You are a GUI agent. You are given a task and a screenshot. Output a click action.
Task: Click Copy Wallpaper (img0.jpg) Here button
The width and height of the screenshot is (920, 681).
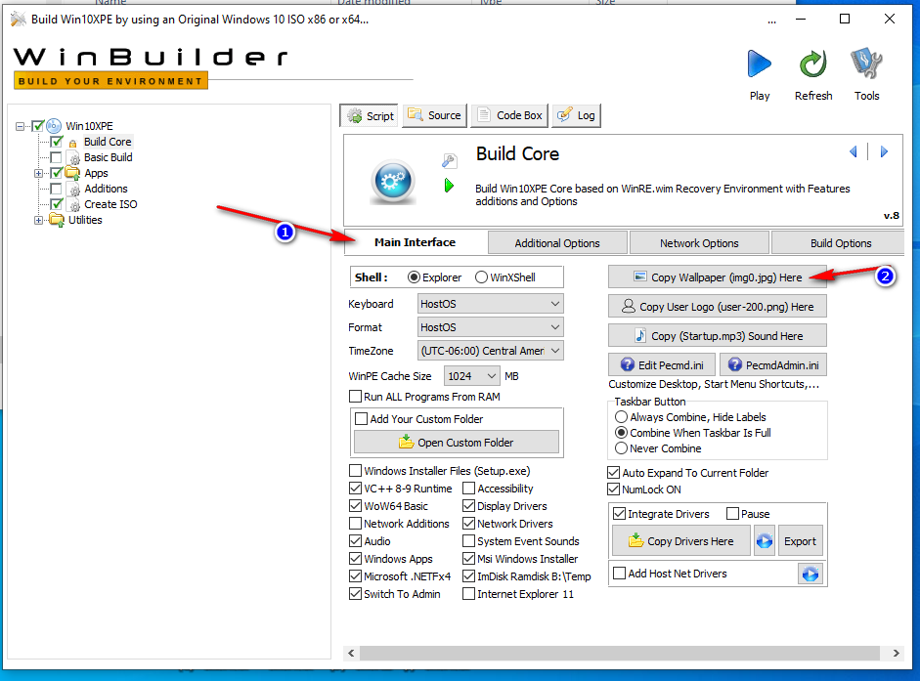click(718, 277)
